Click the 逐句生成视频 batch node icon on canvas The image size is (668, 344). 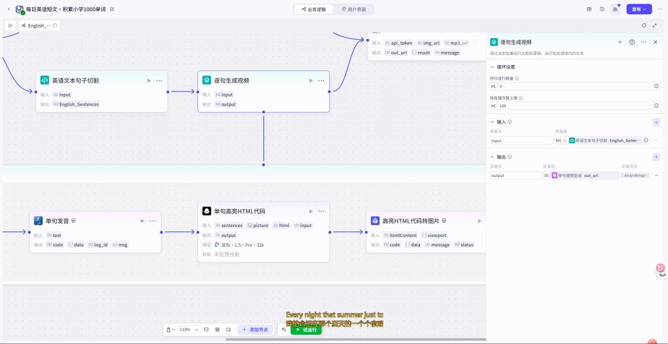tap(207, 80)
